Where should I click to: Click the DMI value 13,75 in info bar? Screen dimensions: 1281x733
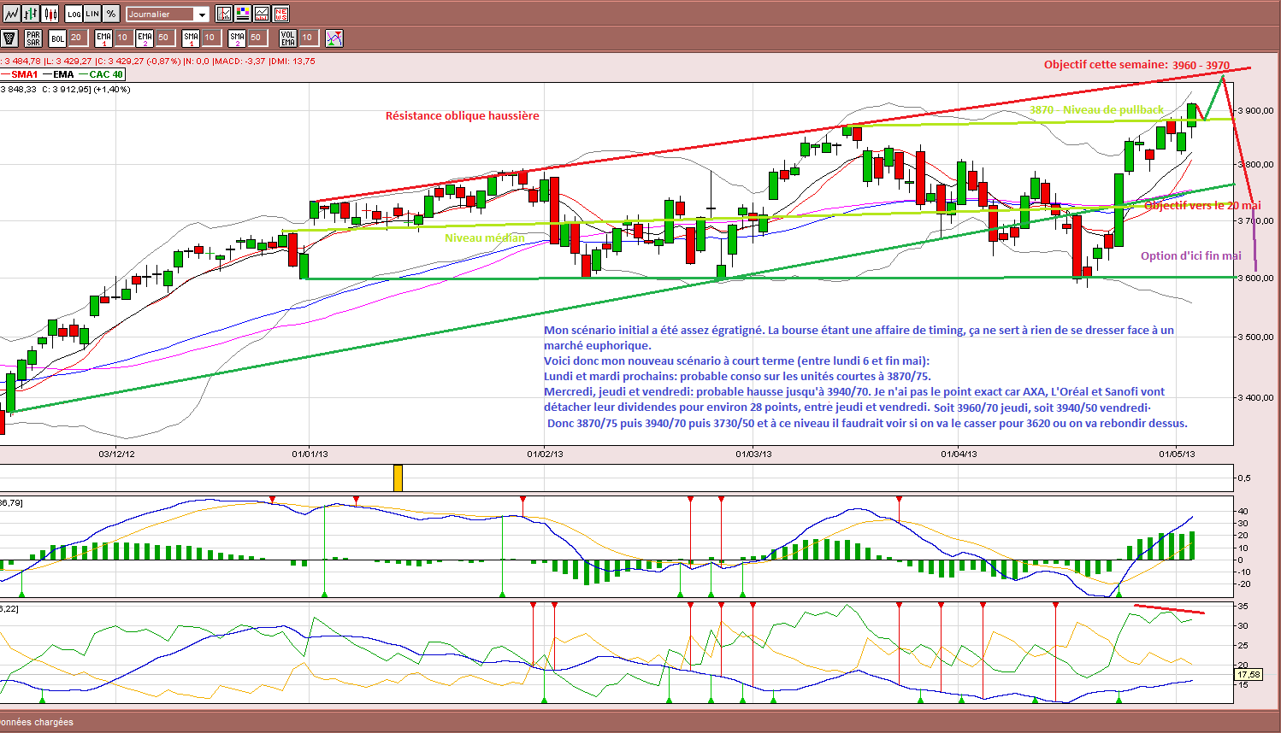pyautogui.click(x=292, y=62)
